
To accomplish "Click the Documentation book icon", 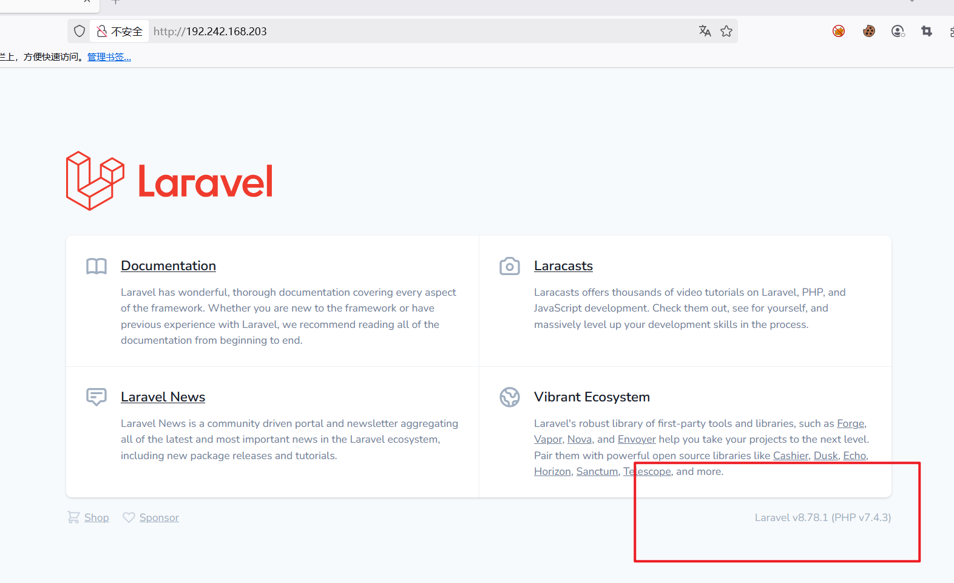I will [x=96, y=266].
